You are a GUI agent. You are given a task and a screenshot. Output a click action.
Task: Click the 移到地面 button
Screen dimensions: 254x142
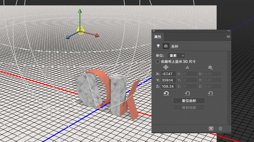[x=189, y=108]
